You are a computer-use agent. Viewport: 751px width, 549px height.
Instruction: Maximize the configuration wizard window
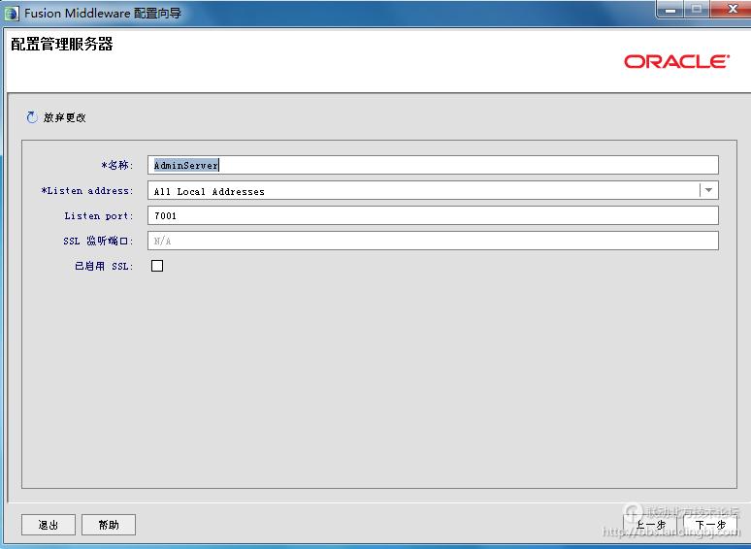pyautogui.click(x=696, y=10)
